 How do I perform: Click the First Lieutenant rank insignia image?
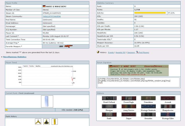point(47,101)
